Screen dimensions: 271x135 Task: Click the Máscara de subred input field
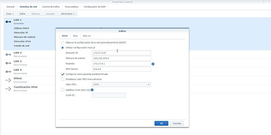coord(121,58)
